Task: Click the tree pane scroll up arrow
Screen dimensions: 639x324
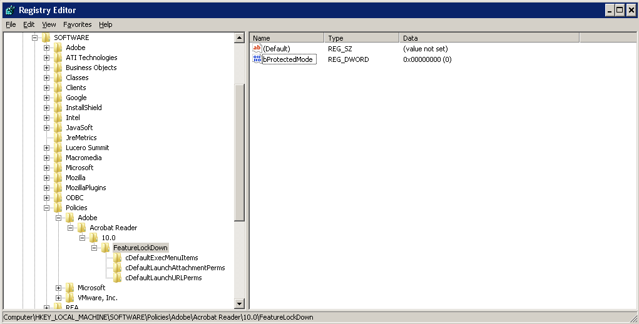Action: click(x=240, y=38)
